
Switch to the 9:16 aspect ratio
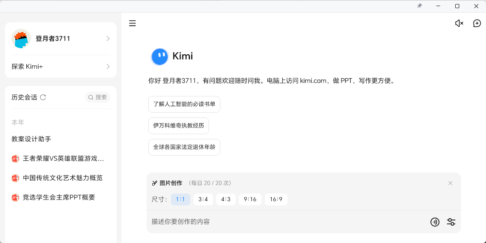(x=250, y=199)
